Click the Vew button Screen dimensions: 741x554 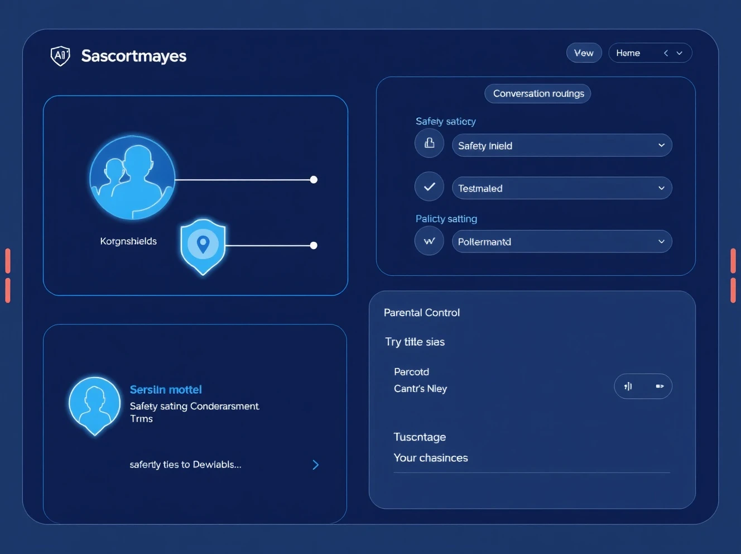coord(584,53)
